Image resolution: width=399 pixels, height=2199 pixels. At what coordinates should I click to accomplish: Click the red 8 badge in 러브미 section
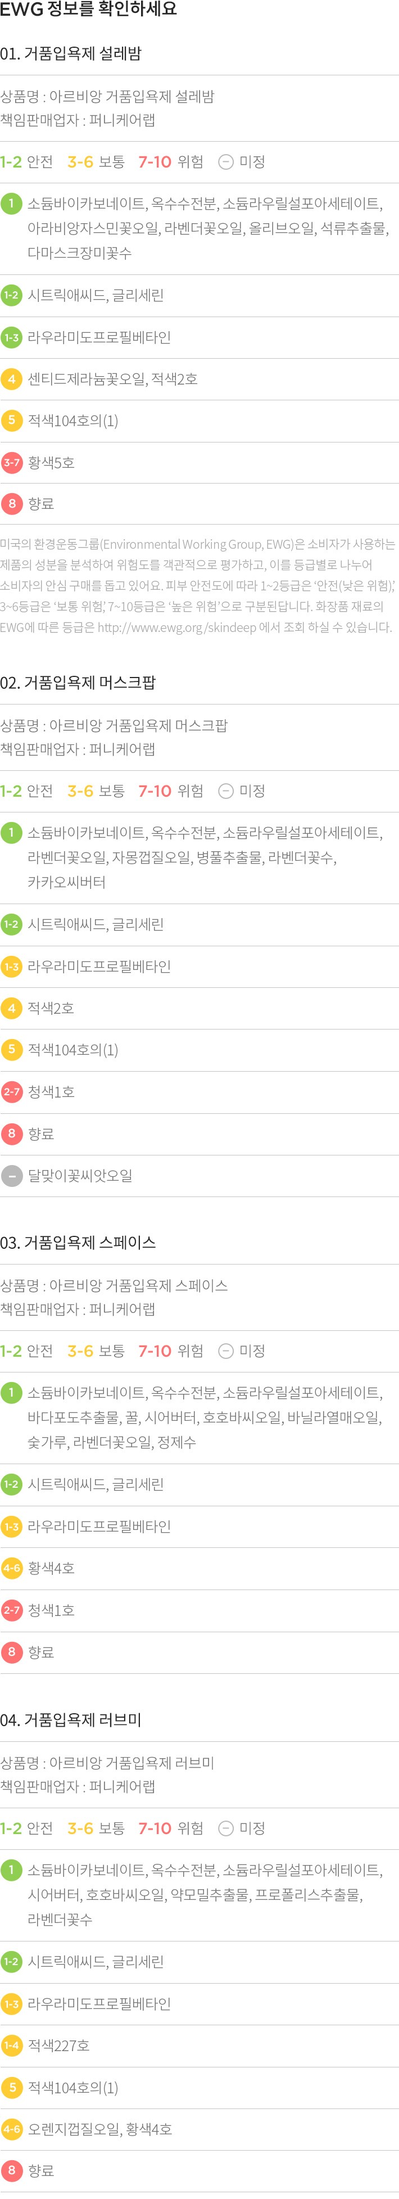pos(11,2170)
